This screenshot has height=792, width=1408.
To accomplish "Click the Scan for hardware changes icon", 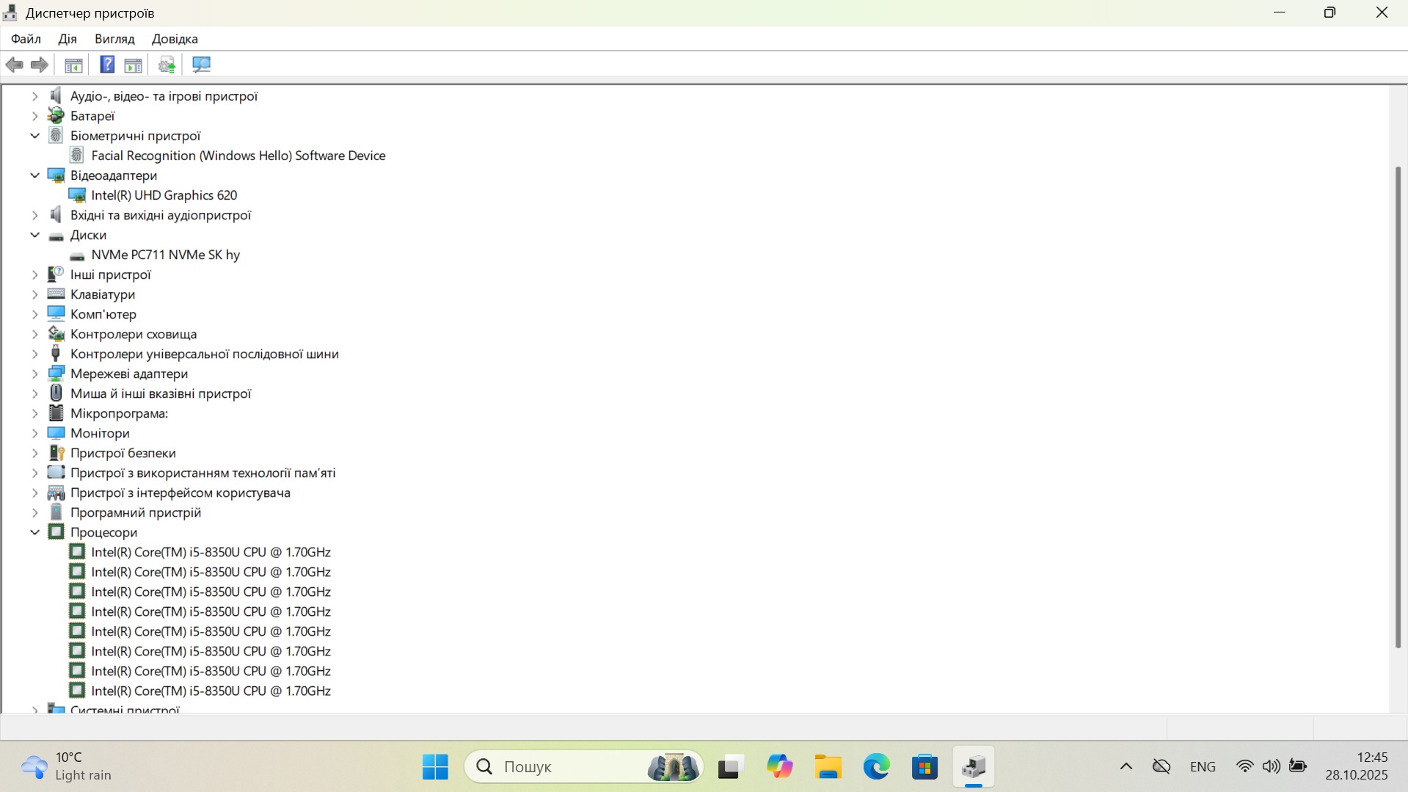I will click(x=201, y=65).
